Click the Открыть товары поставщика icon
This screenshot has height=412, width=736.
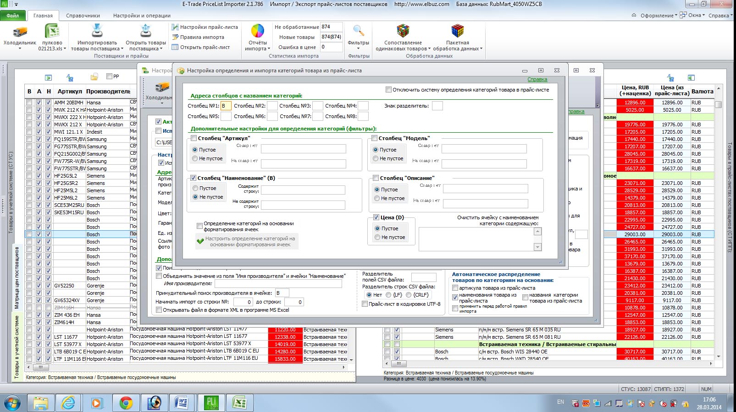(x=146, y=31)
